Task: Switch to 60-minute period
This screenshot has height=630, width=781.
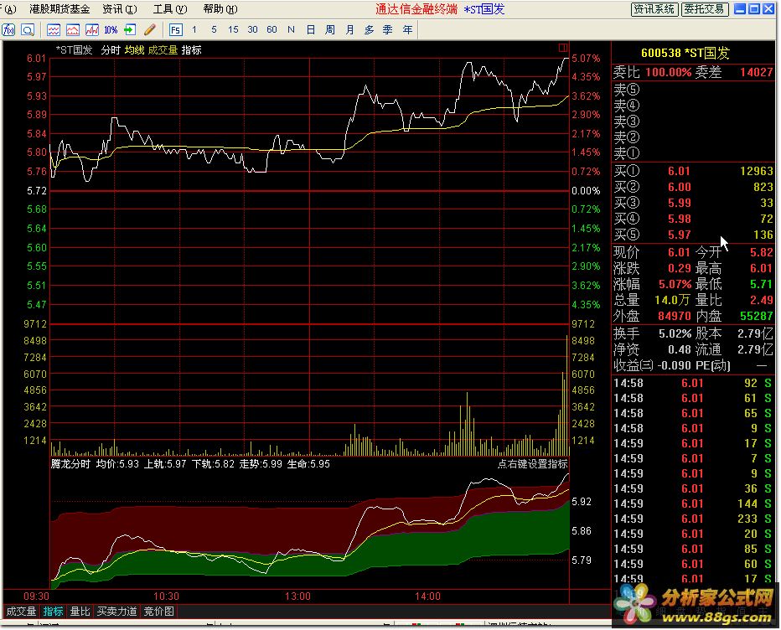Action: pyautogui.click(x=272, y=30)
